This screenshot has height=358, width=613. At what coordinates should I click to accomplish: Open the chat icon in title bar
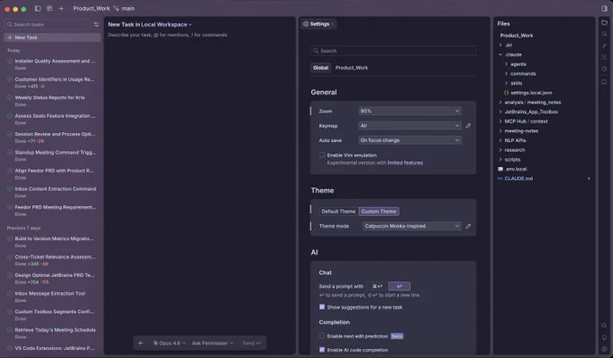point(50,8)
